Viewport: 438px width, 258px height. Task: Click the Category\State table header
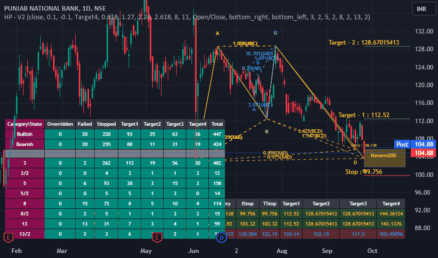(x=24, y=124)
